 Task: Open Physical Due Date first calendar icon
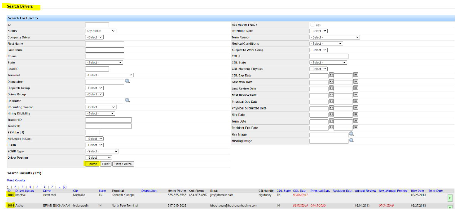click(331, 101)
